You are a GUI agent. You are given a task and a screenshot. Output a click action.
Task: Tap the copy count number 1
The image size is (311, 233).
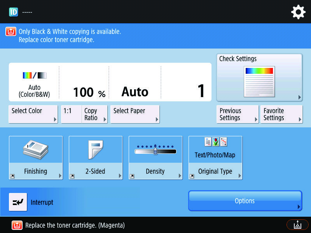click(x=201, y=91)
